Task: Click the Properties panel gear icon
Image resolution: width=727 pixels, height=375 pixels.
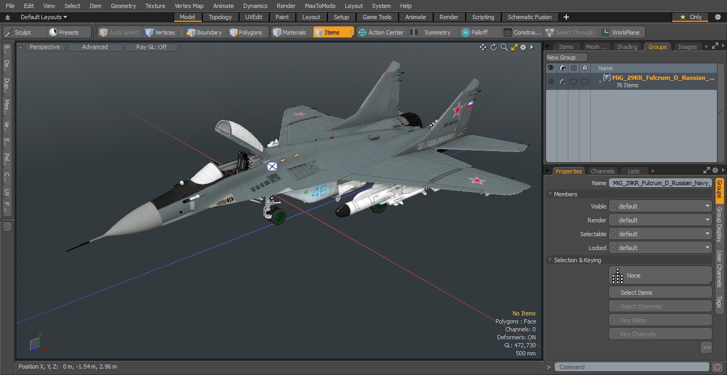Action: (x=715, y=171)
